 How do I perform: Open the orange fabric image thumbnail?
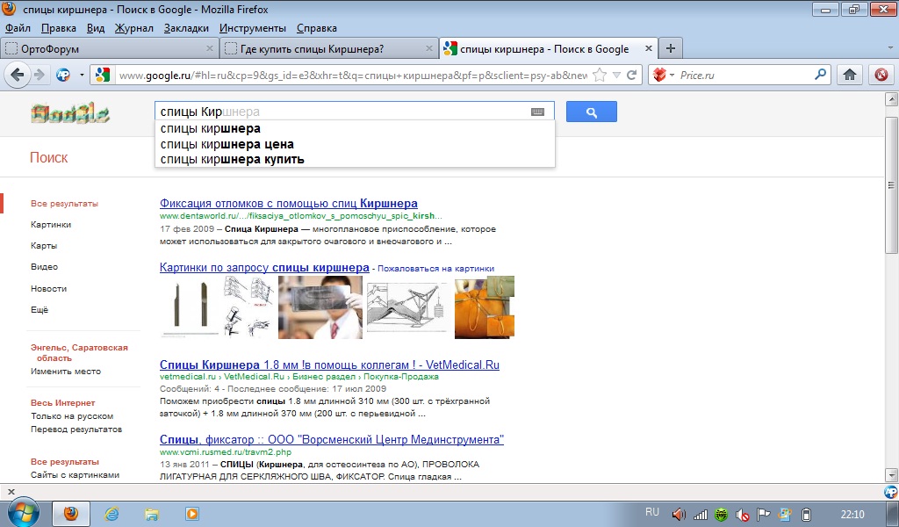pos(485,307)
